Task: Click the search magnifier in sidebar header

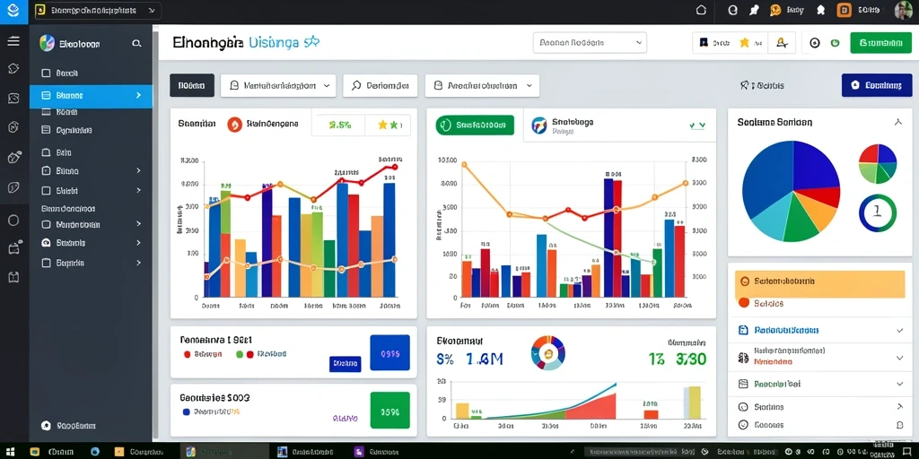Action: [136, 43]
